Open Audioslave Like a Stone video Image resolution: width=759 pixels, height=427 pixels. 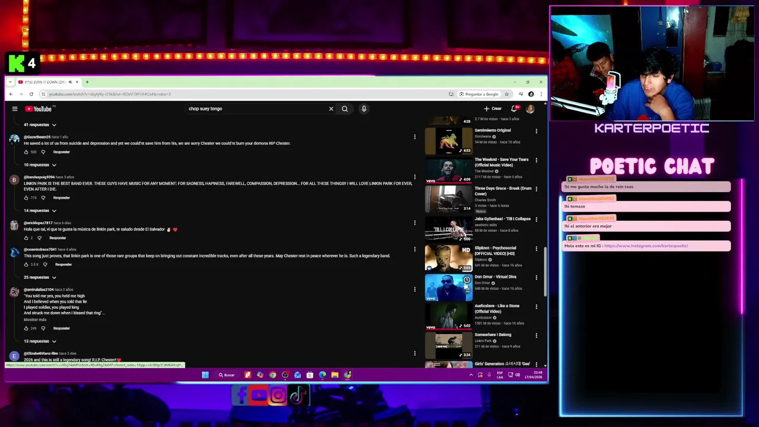click(x=449, y=316)
